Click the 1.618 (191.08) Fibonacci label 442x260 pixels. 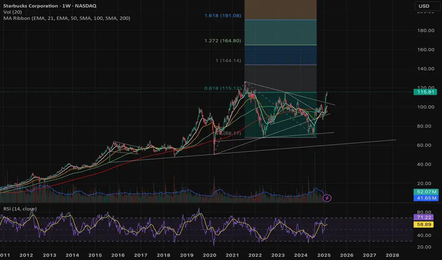click(x=223, y=16)
